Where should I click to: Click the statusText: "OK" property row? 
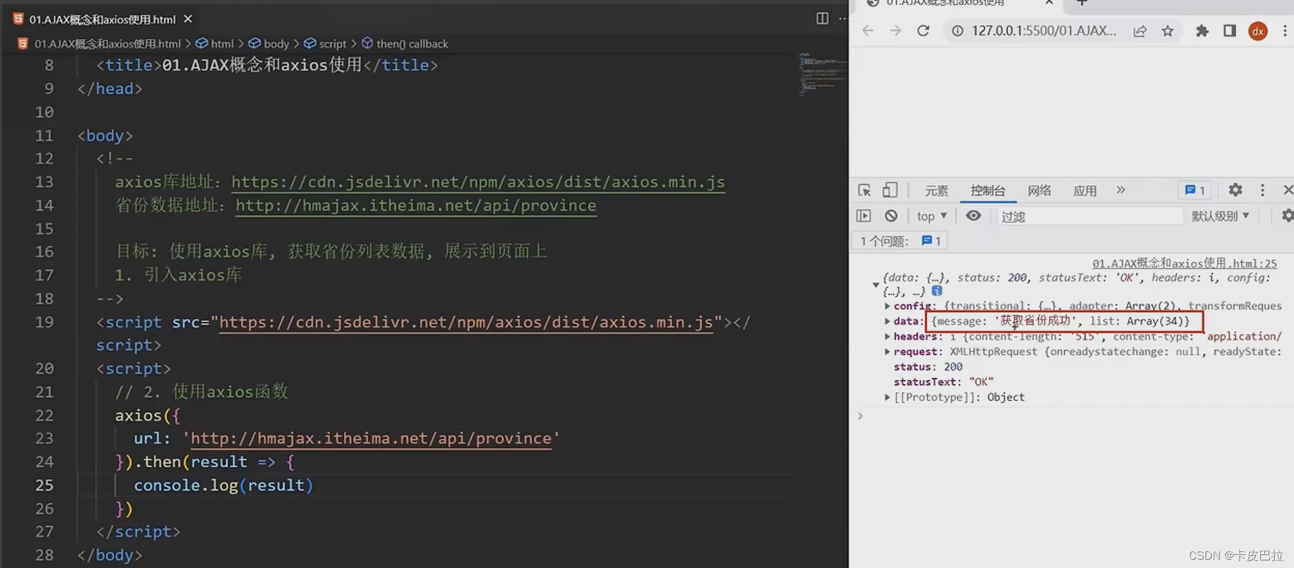943,381
